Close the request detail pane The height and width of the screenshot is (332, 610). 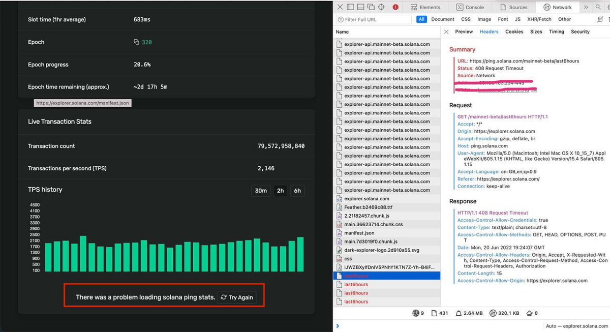[446, 32]
